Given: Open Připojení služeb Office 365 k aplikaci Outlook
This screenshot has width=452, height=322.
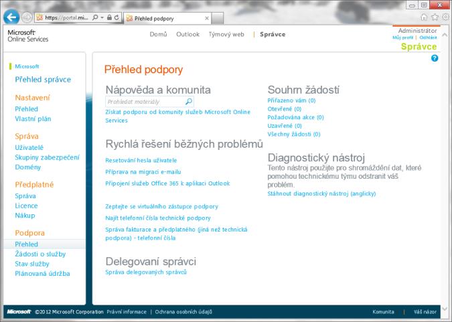Looking at the screenshot, I should pos(167,183).
